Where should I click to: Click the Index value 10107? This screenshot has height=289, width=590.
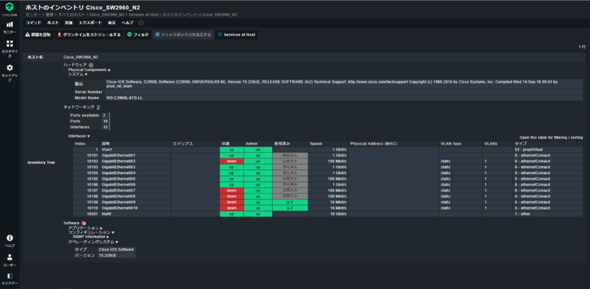(x=93, y=190)
